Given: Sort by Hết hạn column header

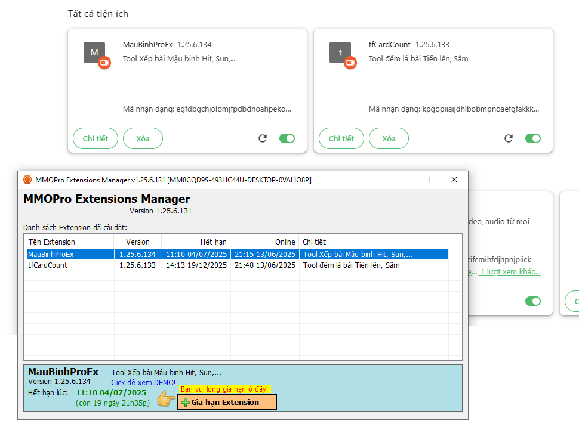Looking at the screenshot, I should tap(196, 242).
